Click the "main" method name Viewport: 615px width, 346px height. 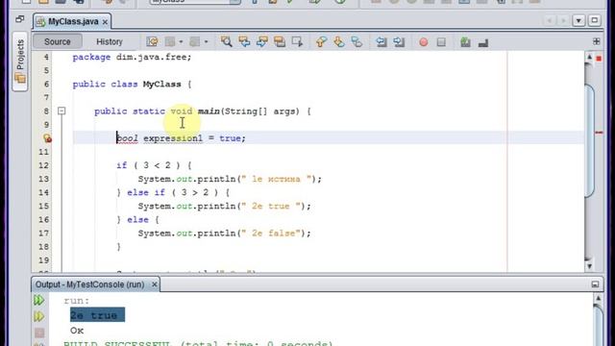point(209,111)
